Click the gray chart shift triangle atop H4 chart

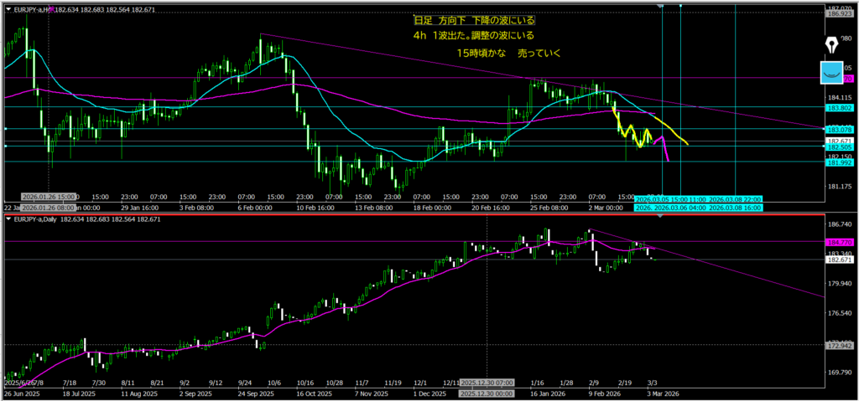coord(662,6)
